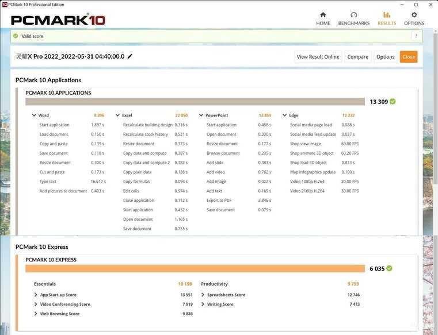Switch to the RESULTS tab label
Image resolution: width=438 pixels, height=335 pixels.
point(387,23)
